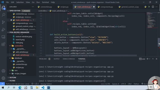Click Ln 2, Col 96 cursor position

[105, 84]
